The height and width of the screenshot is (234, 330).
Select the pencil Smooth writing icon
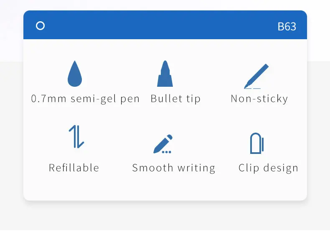[x=163, y=144]
